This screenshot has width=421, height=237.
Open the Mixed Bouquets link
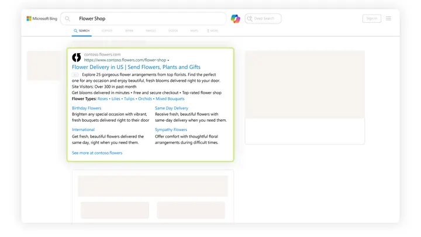tap(170, 99)
